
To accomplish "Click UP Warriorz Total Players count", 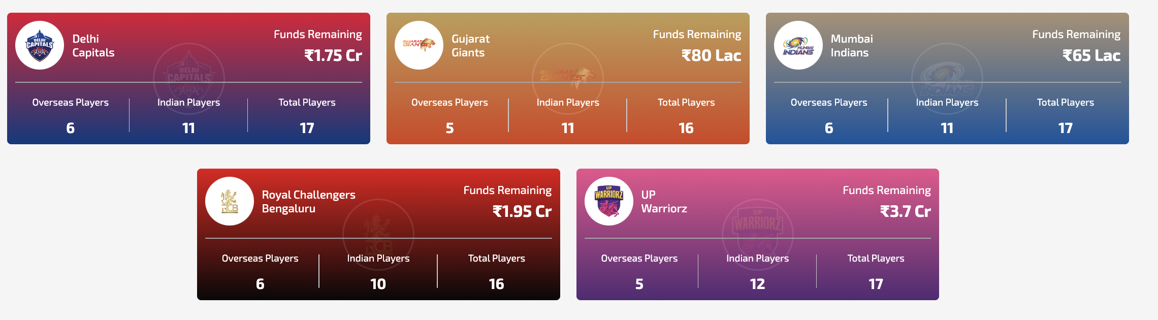I will tap(876, 284).
